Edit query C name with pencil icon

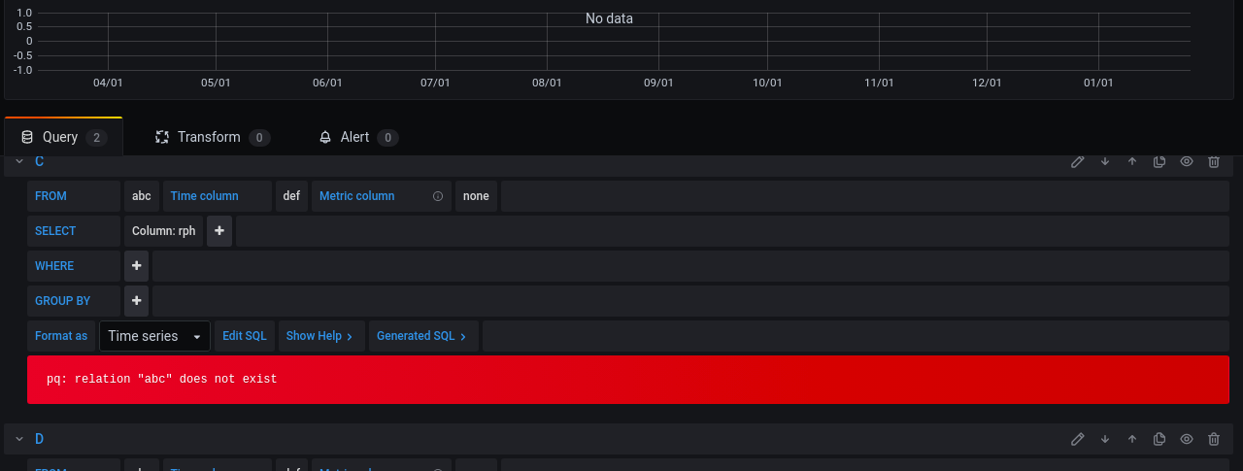(x=1077, y=161)
